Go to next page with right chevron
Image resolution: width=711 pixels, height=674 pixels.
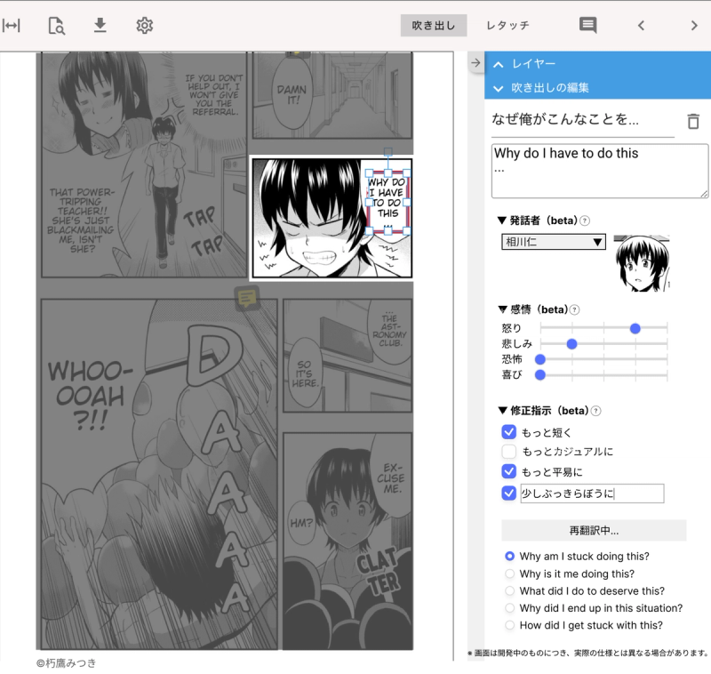tap(694, 26)
